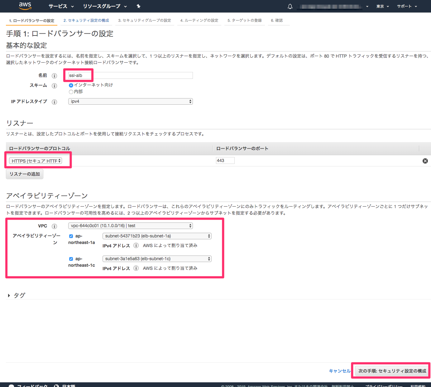This screenshot has width=431, height=387.
Task: Uncheck the ap-northeast-1c availability zone
Action: 71,259
